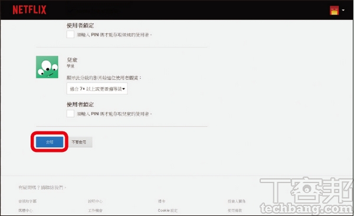Image resolution: width=354 pixels, height=216 pixels.
Task: Open the Cookie 設定 footer link
Action: tap(168, 210)
